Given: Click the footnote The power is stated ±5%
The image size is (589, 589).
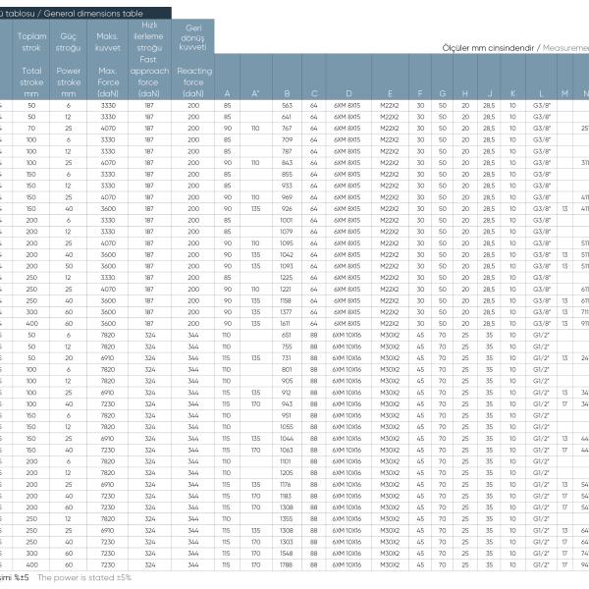Looking at the screenshot, I should 84,577.
